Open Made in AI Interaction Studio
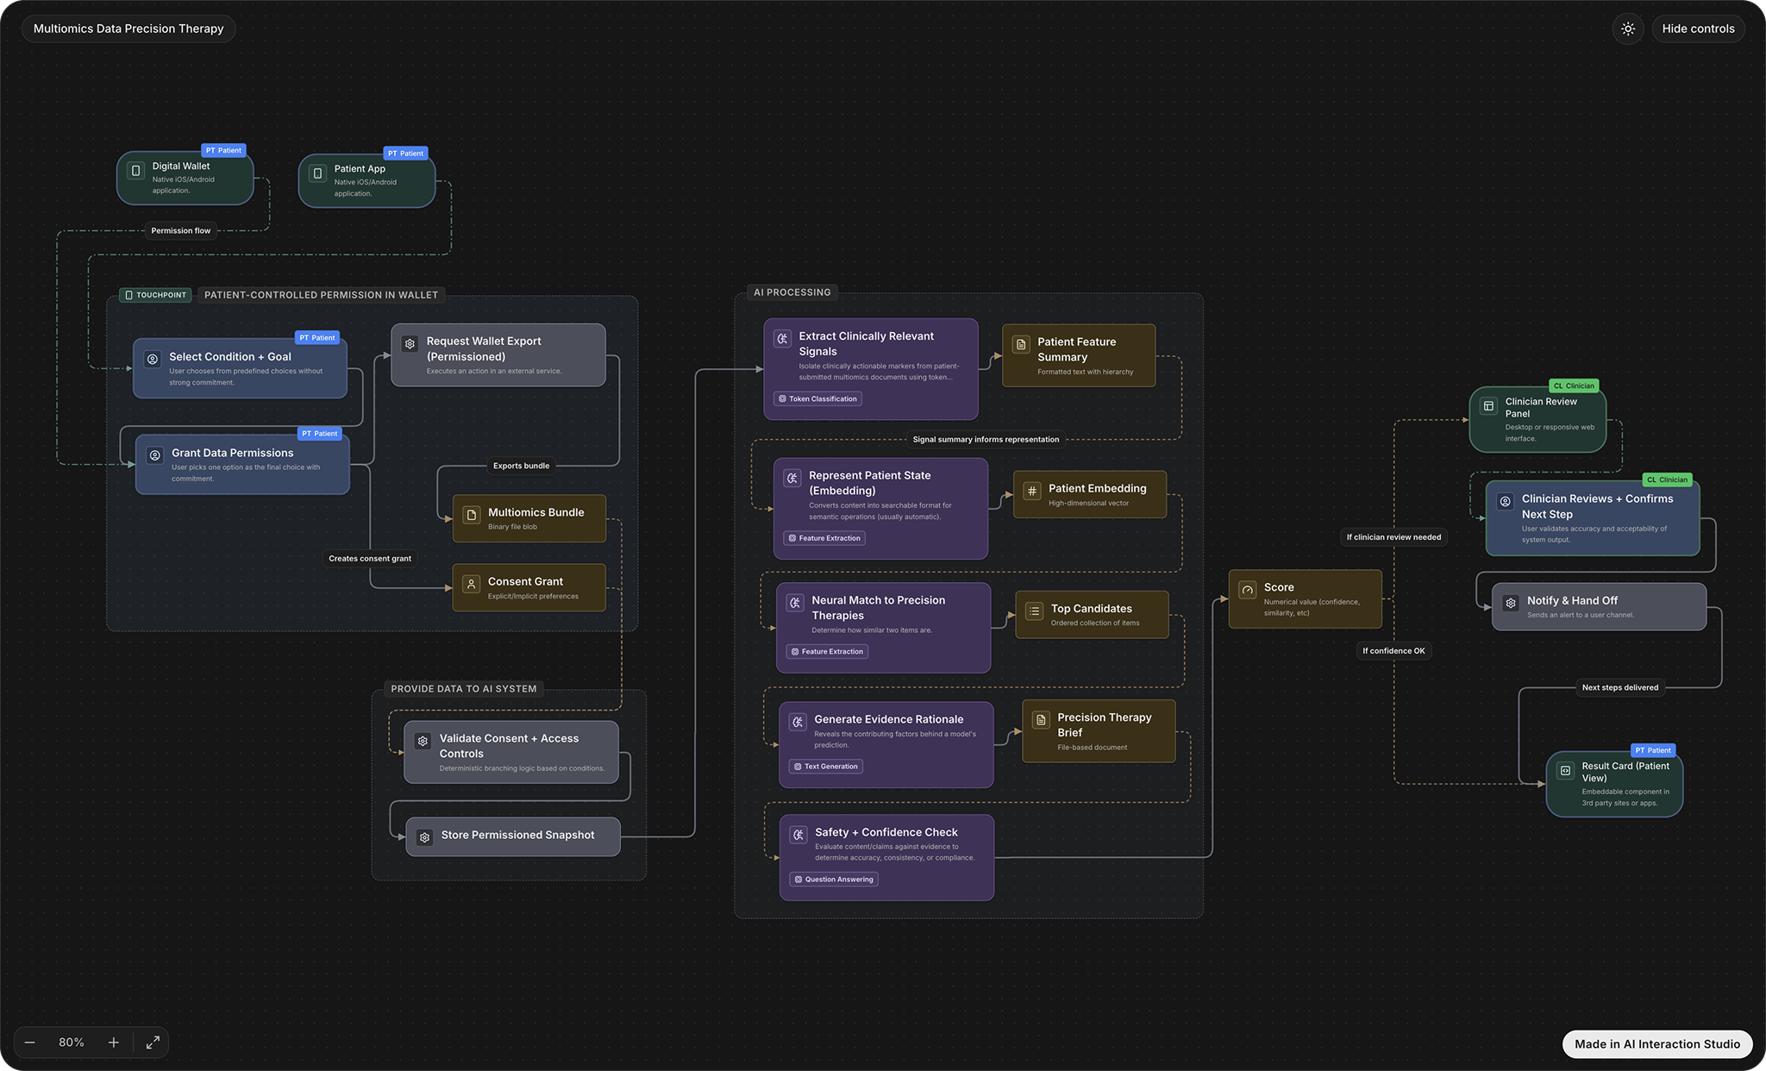1766x1071 pixels. tap(1656, 1043)
